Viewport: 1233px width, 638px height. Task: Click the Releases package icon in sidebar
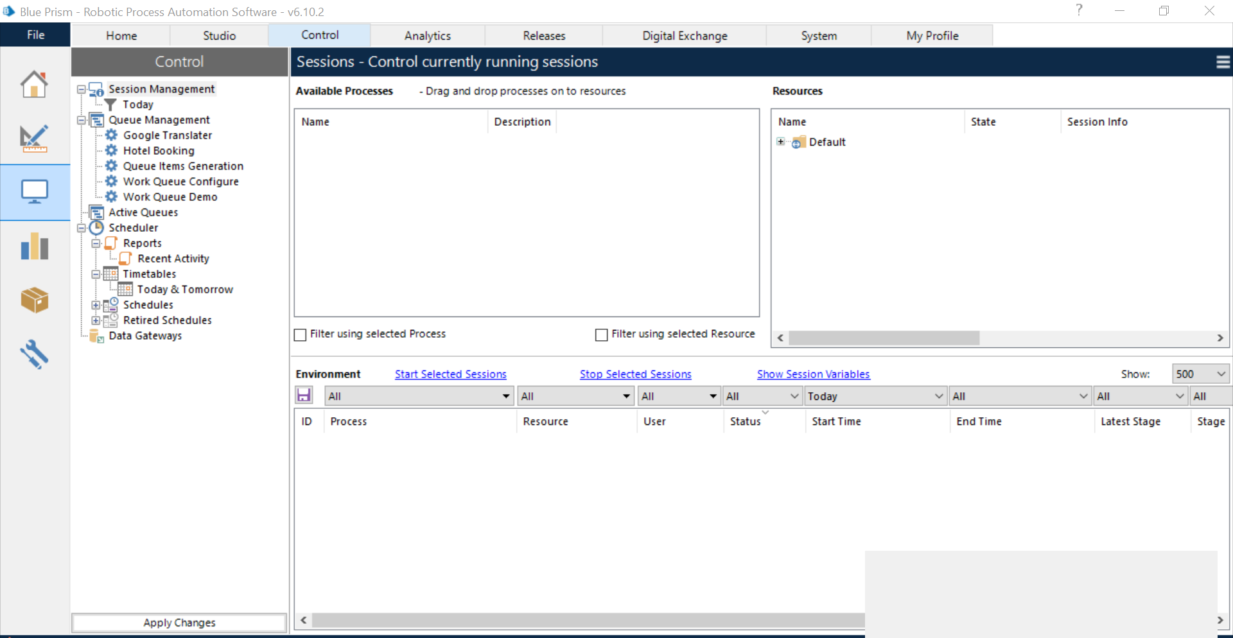[33, 300]
